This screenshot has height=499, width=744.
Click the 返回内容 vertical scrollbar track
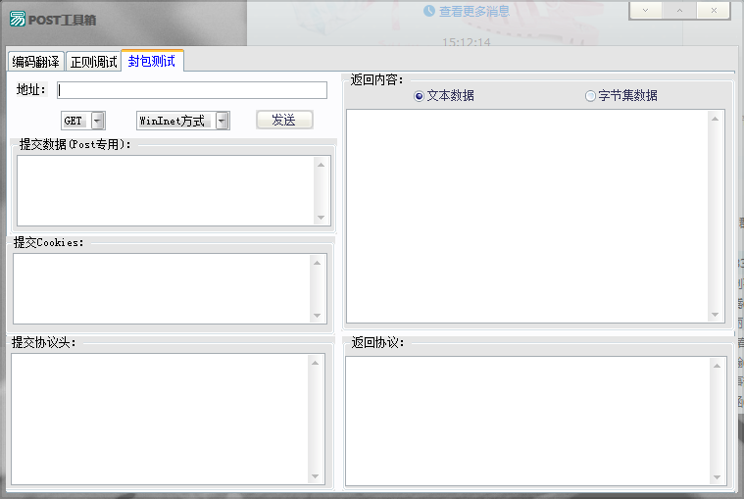coord(715,217)
